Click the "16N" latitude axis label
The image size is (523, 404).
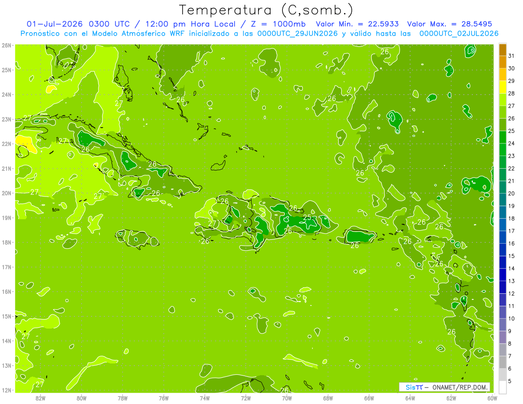(x=7, y=292)
